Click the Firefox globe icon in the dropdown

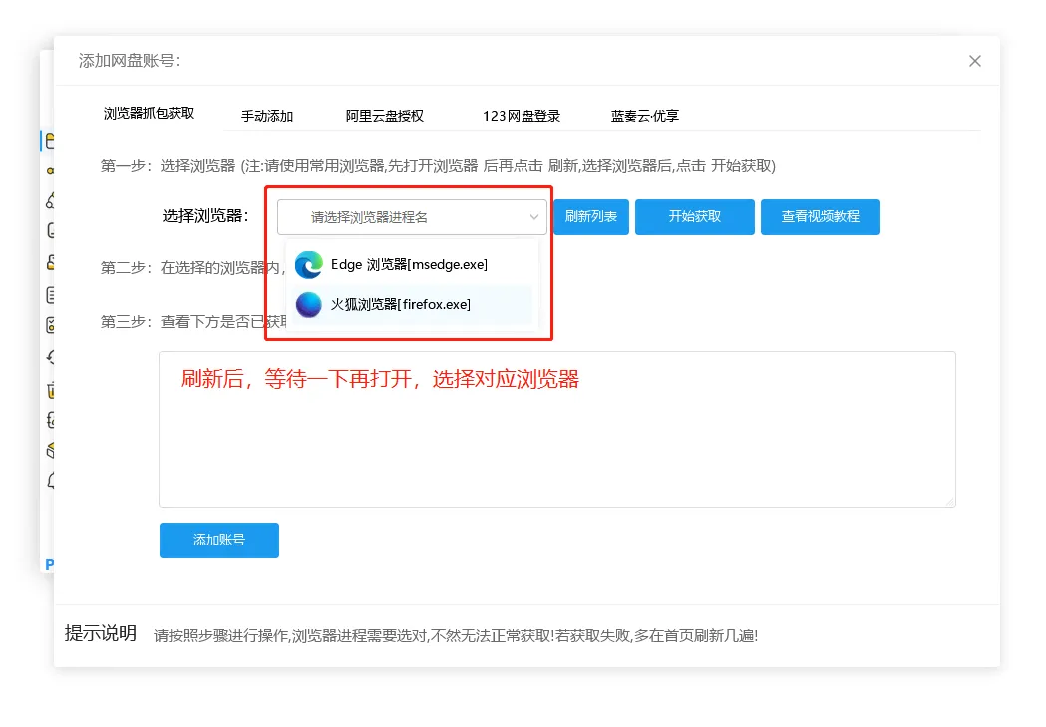click(x=308, y=304)
